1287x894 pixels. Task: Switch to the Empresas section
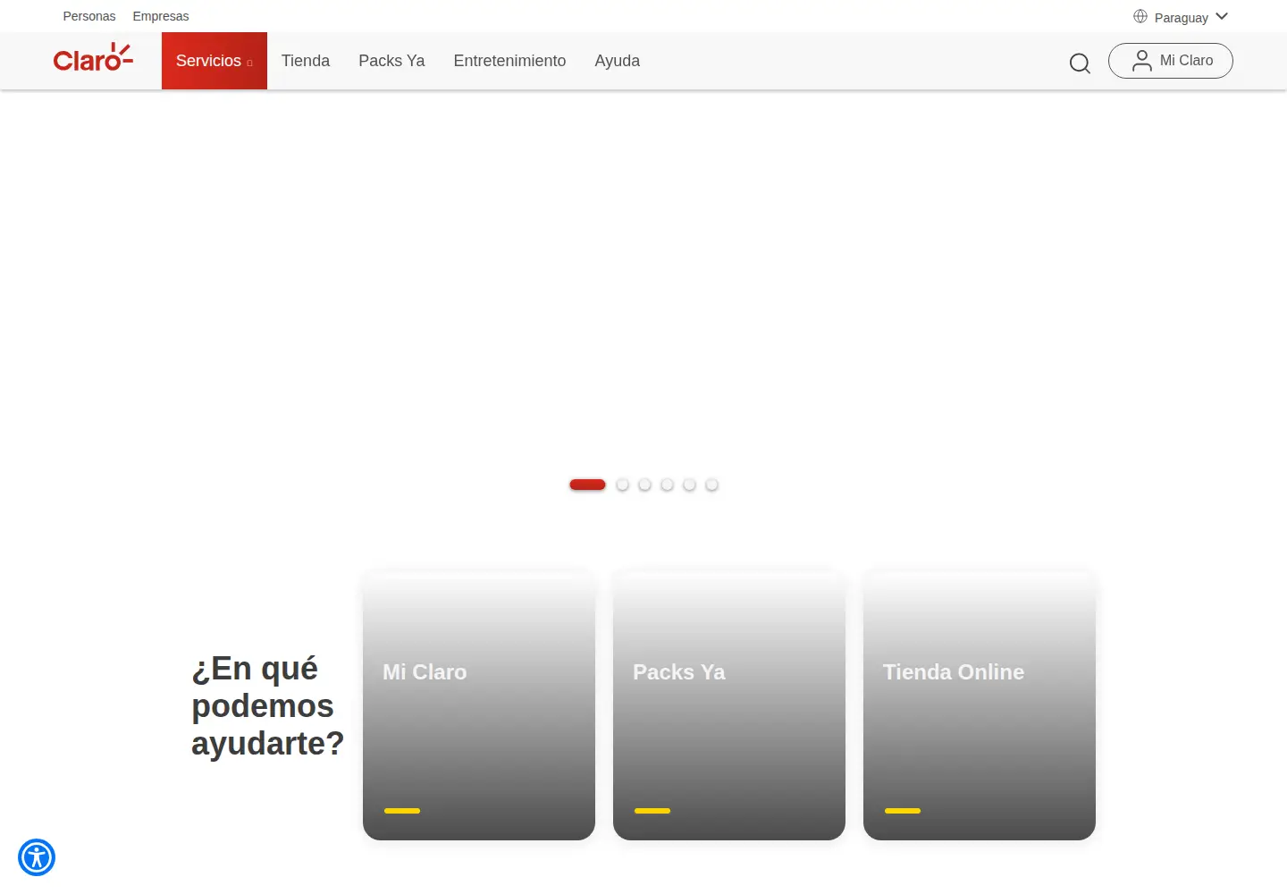(161, 16)
